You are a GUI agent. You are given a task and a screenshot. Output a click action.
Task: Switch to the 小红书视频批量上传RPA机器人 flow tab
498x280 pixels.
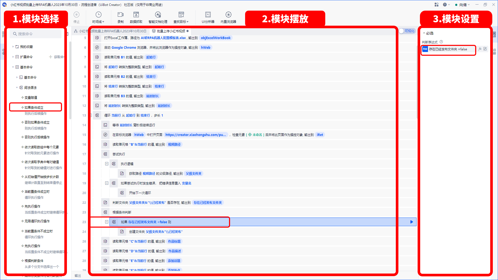(x=110, y=31)
